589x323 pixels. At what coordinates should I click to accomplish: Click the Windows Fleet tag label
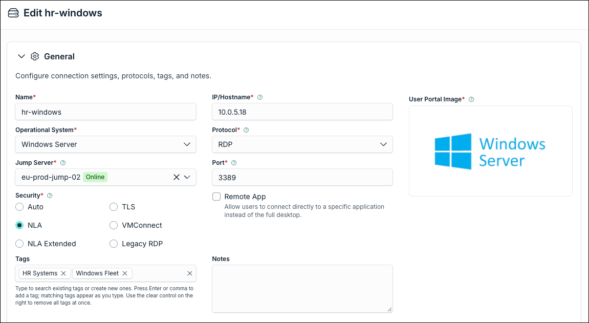(97, 273)
